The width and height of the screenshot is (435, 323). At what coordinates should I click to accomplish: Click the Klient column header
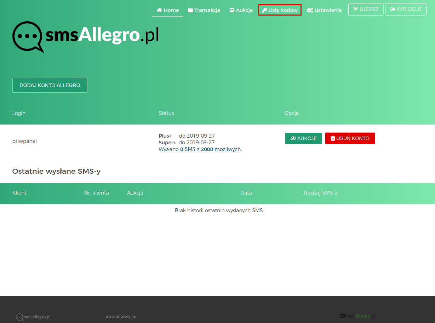[19, 193]
